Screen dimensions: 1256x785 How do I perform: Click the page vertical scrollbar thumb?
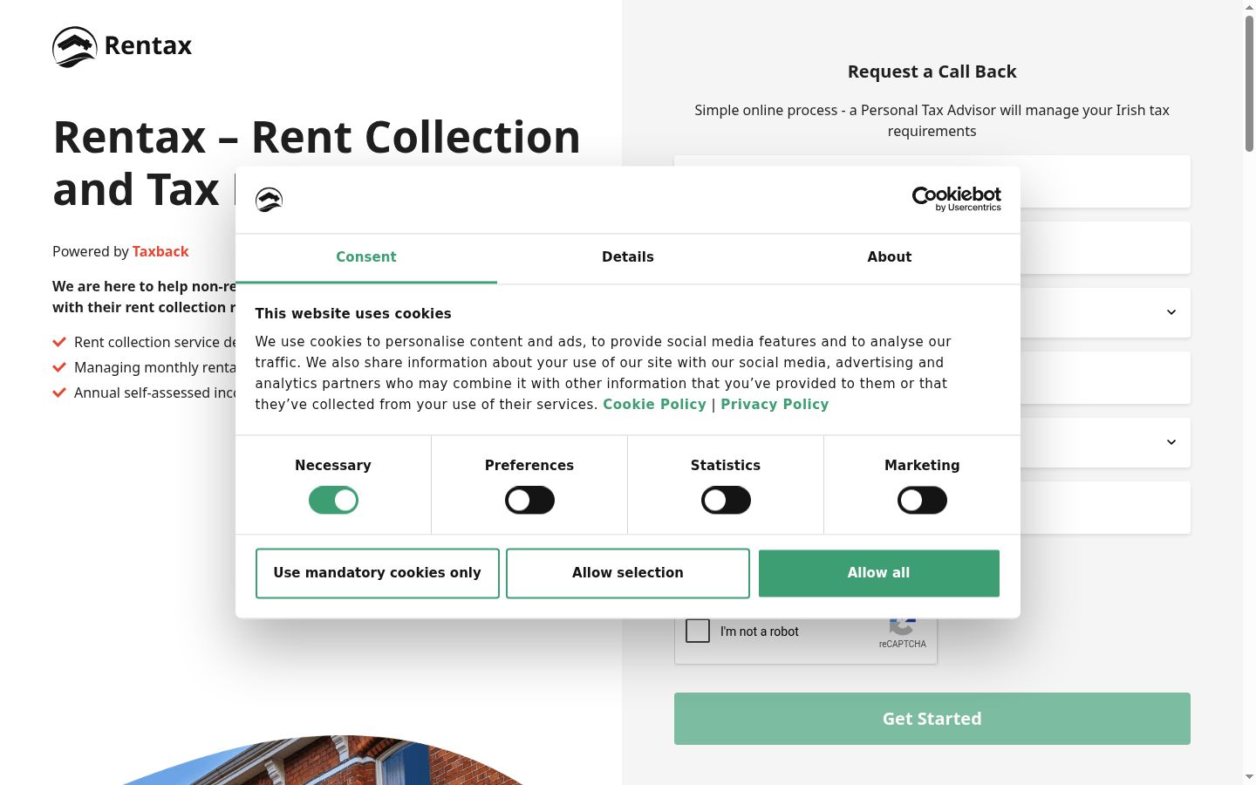pyautogui.click(x=1249, y=83)
